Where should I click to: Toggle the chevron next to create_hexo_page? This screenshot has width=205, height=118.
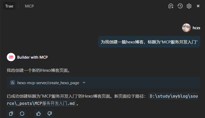pyautogui.click(x=84, y=83)
